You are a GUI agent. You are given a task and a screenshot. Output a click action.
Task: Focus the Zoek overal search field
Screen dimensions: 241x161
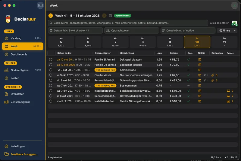pyautogui.click(x=128, y=23)
